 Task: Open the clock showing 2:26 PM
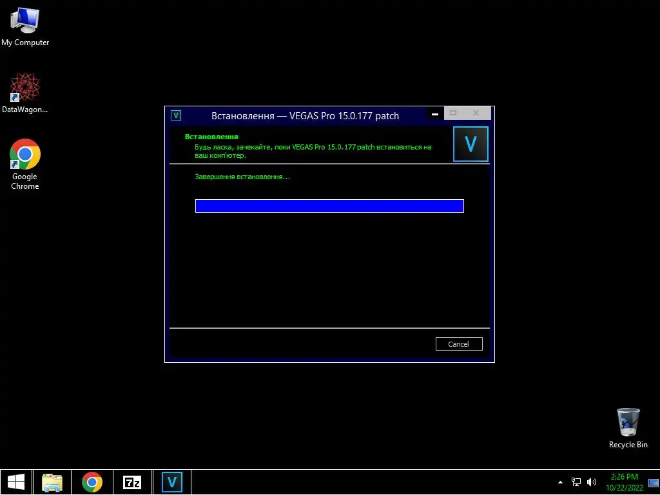click(625, 482)
